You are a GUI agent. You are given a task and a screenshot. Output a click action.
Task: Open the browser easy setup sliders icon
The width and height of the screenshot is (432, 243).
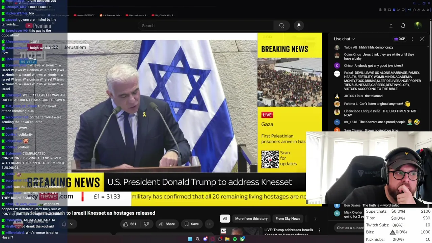pyautogui.click(x=428, y=10)
